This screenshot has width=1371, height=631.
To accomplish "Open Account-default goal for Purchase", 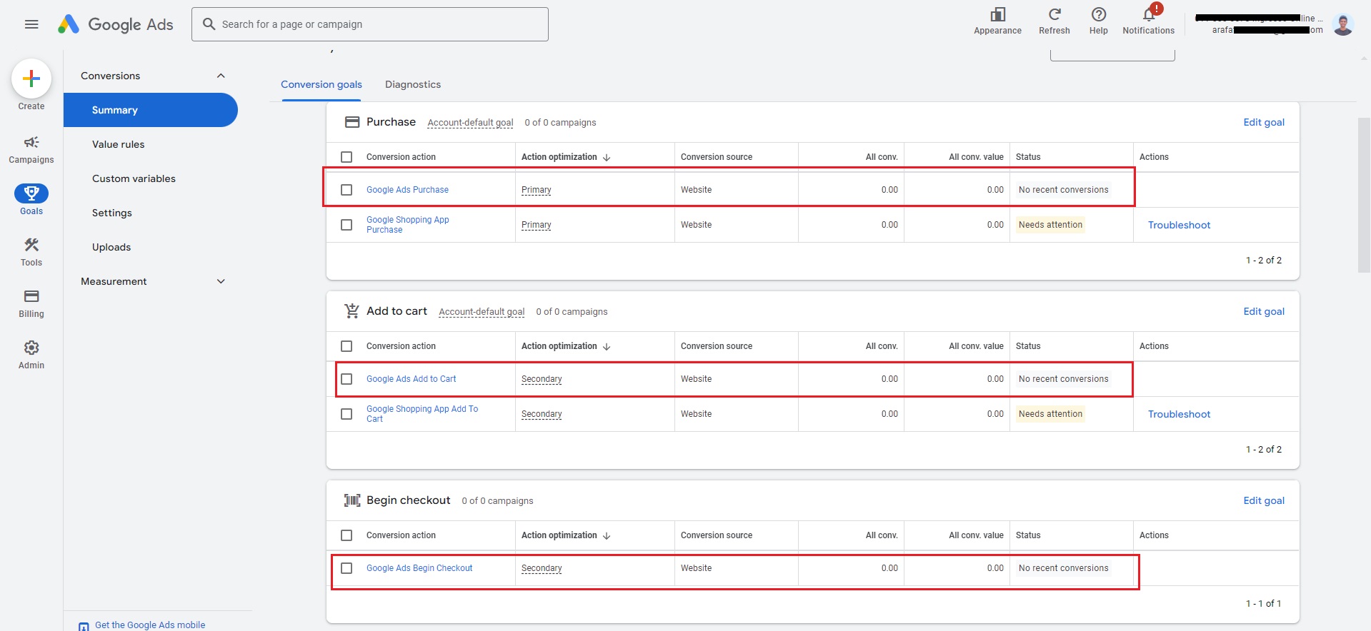I will [470, 123].
